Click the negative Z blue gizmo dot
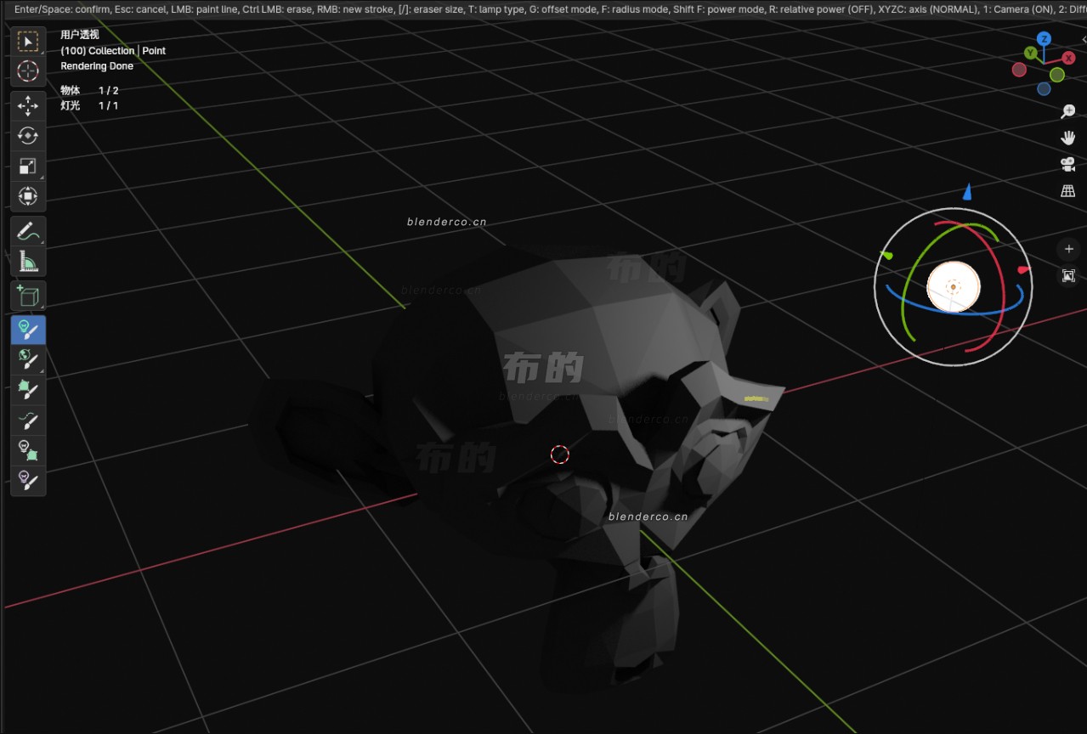 coord(1044,89)
